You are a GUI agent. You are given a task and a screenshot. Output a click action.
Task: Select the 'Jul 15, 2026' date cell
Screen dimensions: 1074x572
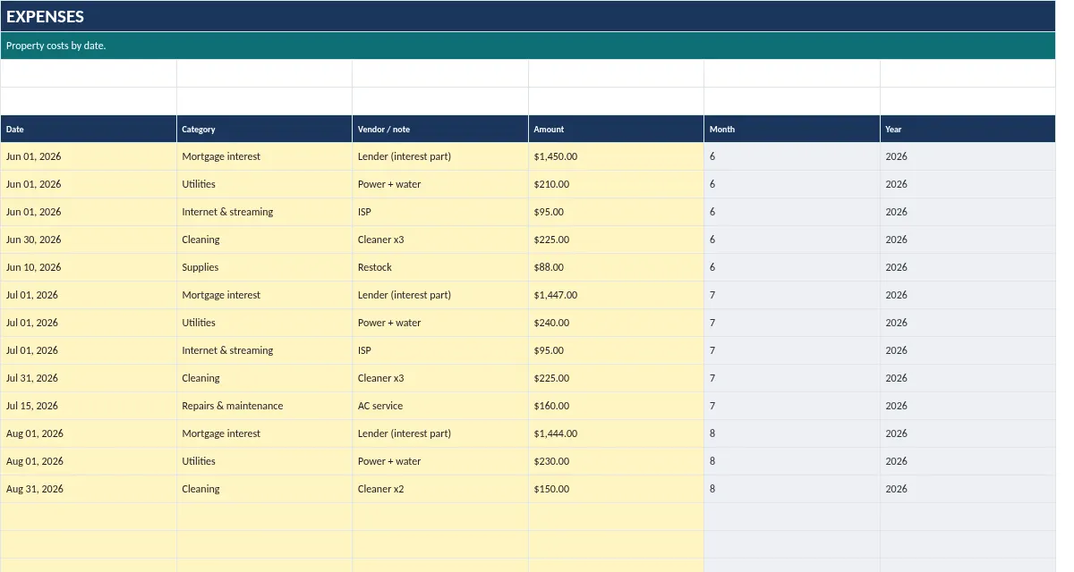coord(89,406)
